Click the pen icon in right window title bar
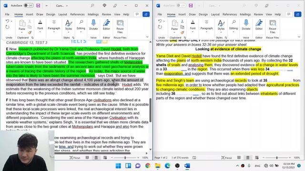This screenshot has height=171, width=305. [x=267, y=5]
